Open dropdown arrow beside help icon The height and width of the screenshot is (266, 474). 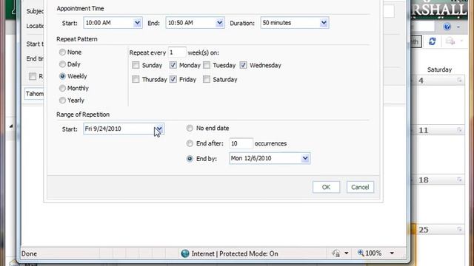(458, 27)
